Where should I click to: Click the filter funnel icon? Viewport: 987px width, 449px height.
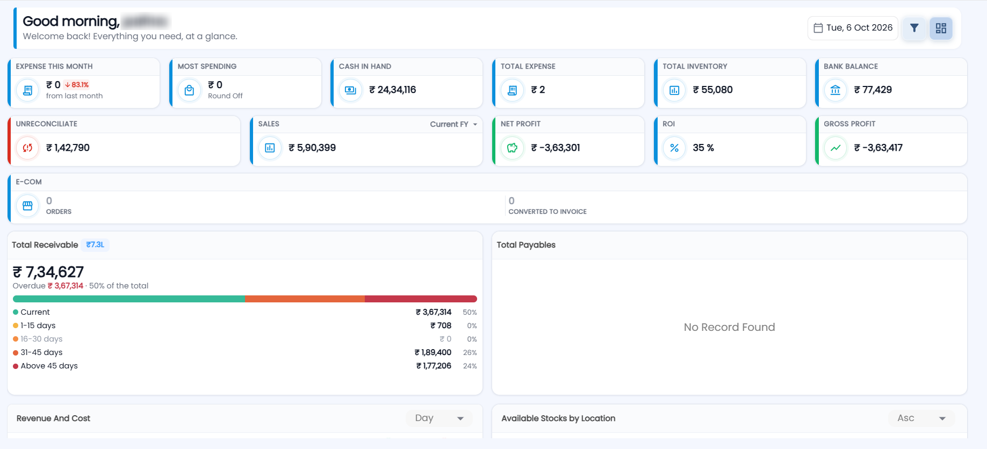click(x=914, y=28)
